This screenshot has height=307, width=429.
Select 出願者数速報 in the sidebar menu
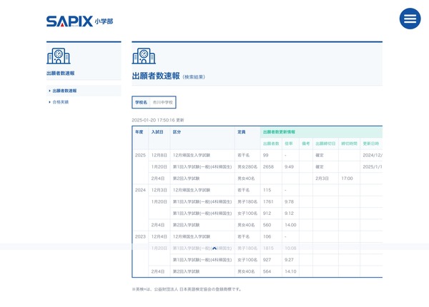[64, 91]
